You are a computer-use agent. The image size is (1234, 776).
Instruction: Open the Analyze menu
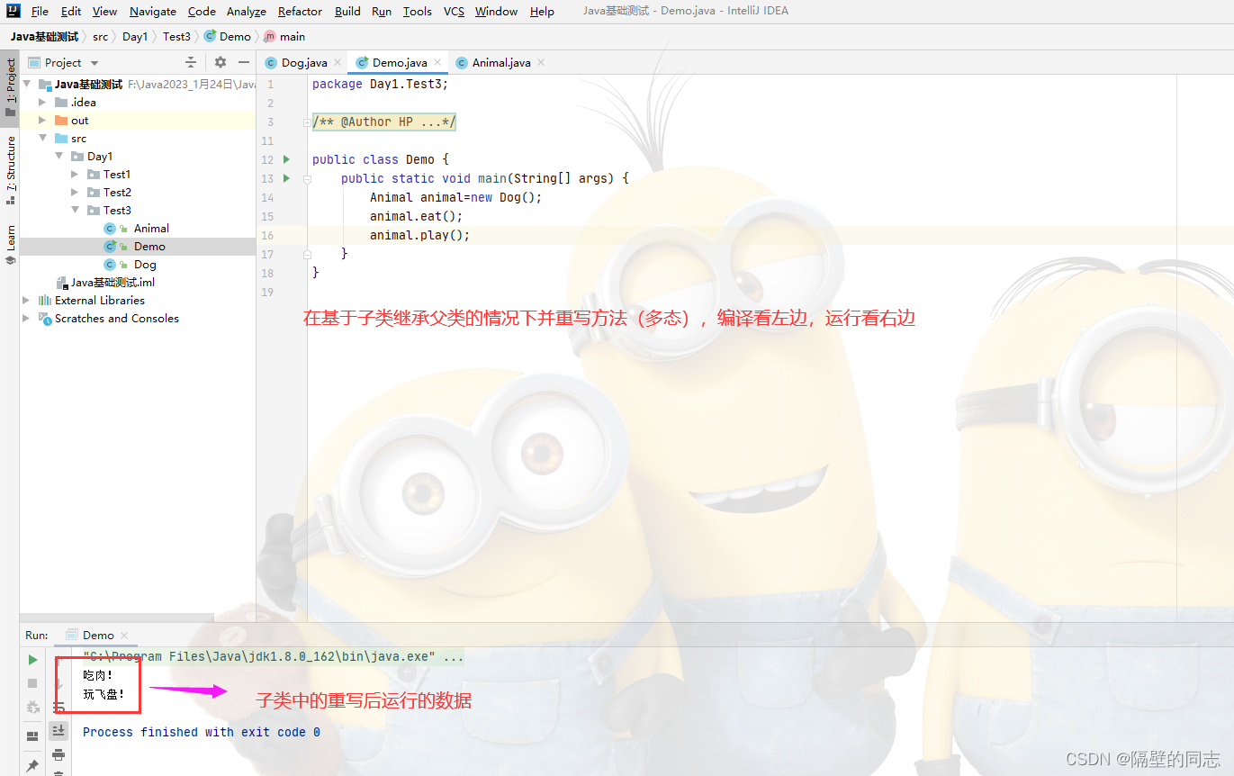point(247,12)
